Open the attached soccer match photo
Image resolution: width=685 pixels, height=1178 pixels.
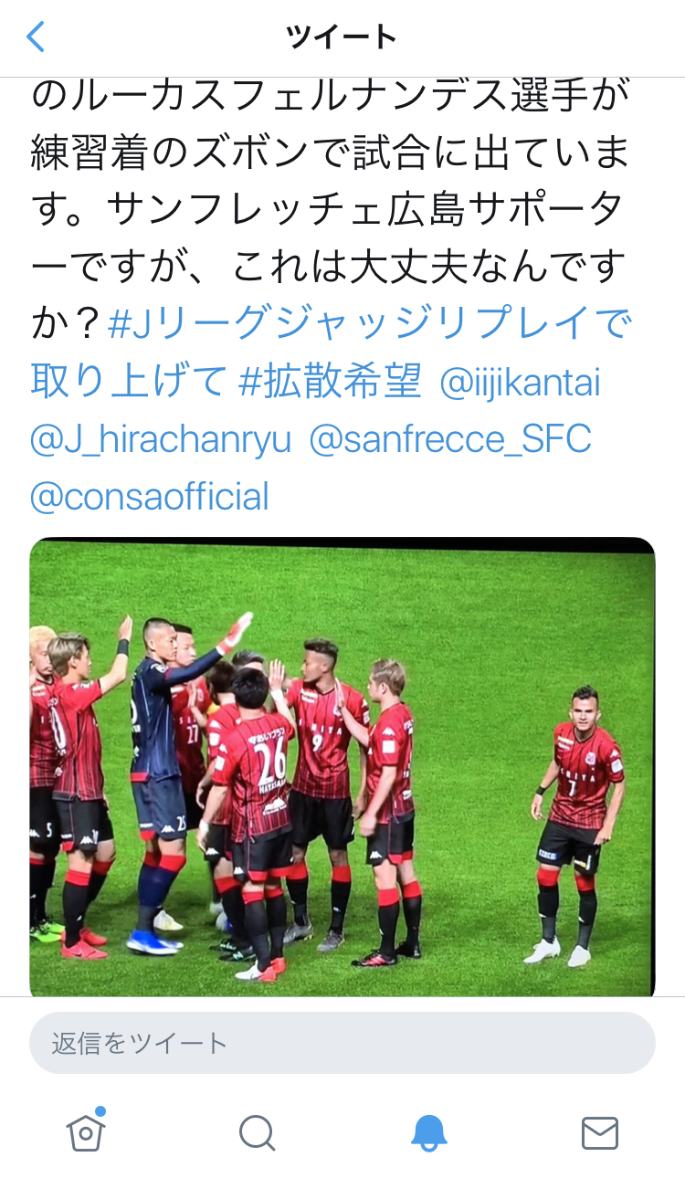pyautogui.click(x=342, y=767)
